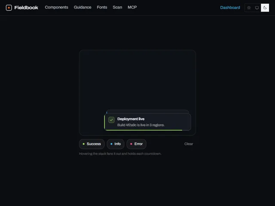Navigate to the Scan page
The image size is (275, 206).
(117, 7)
